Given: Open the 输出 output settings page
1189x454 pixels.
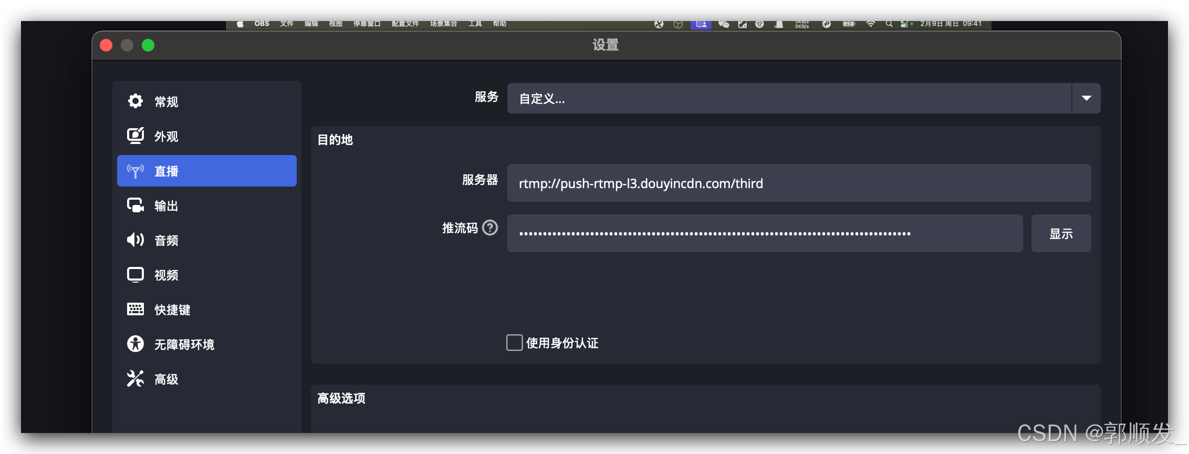Looking at the screenshot, I should tap(206, 205).
